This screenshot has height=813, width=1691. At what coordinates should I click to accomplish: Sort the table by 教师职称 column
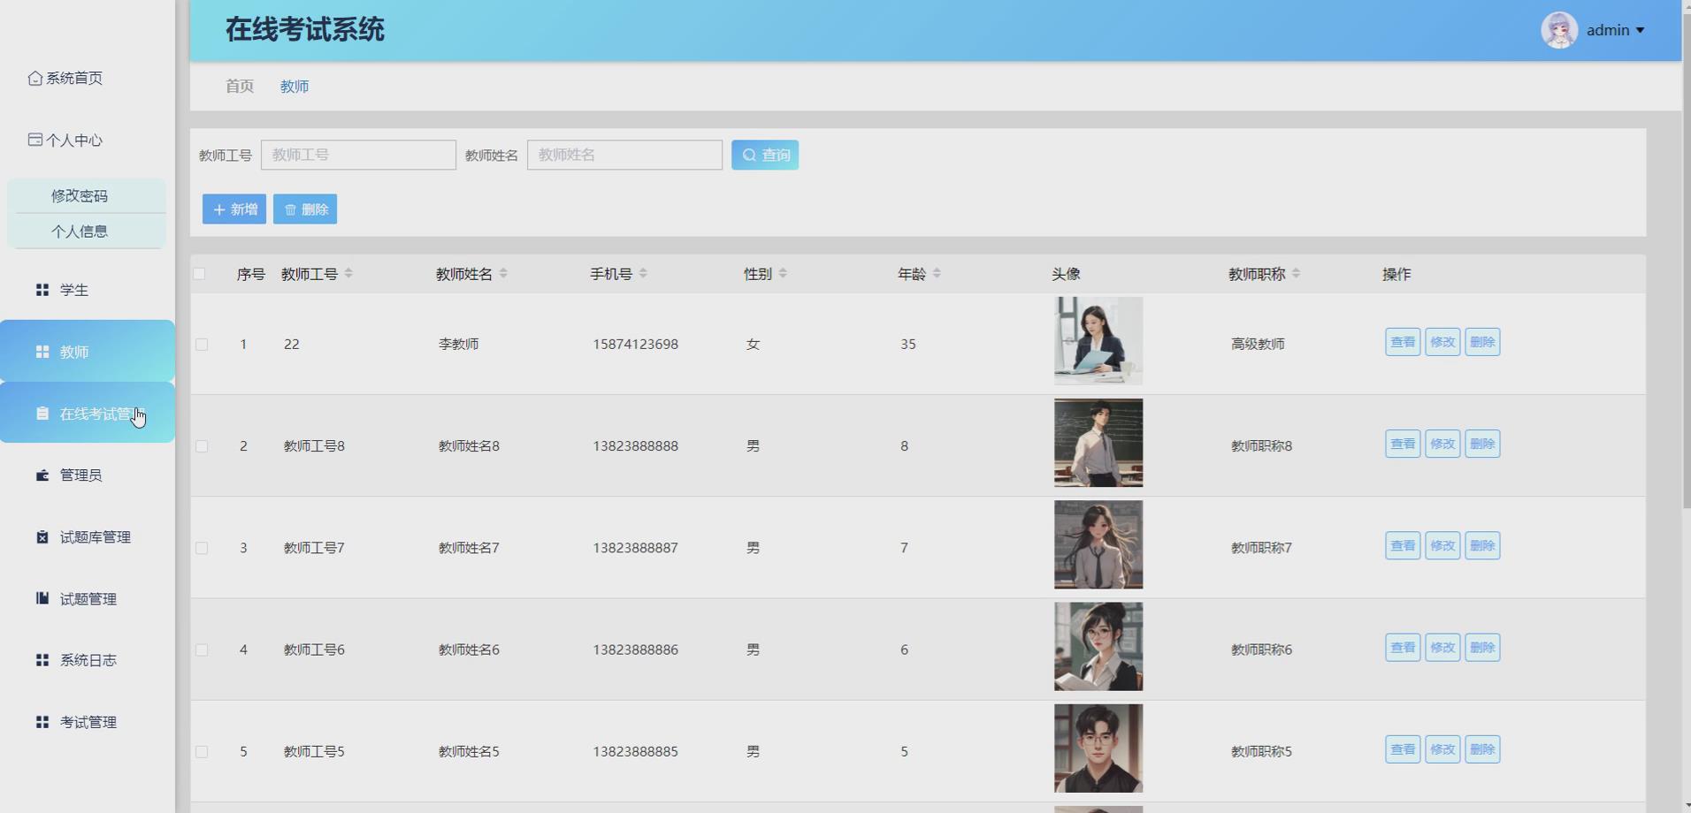pos(1296,274)
